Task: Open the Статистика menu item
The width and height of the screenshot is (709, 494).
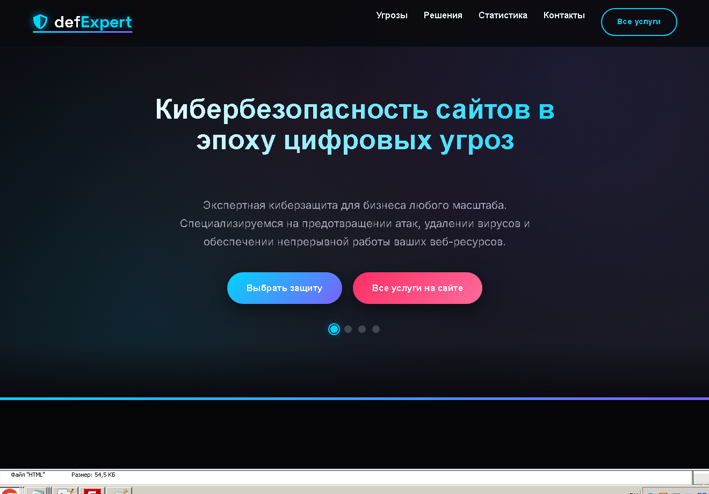Action: coord(503,15)
